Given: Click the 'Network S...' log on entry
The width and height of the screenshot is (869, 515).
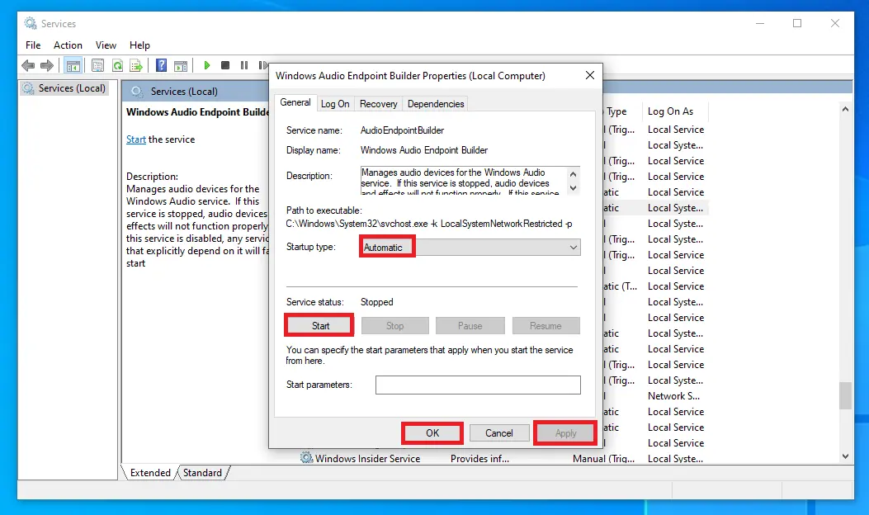Looking at the screenshot, I should tap(673, 396).
